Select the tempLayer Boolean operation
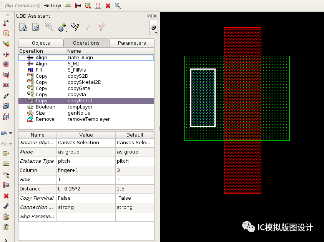Viewport: 324px width, 242px height. (86, 107)
